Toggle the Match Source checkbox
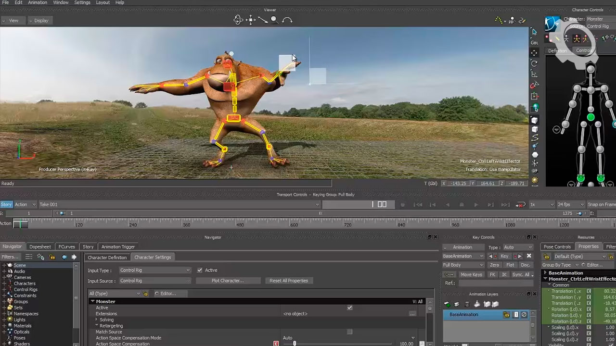 tap(349, 332)
